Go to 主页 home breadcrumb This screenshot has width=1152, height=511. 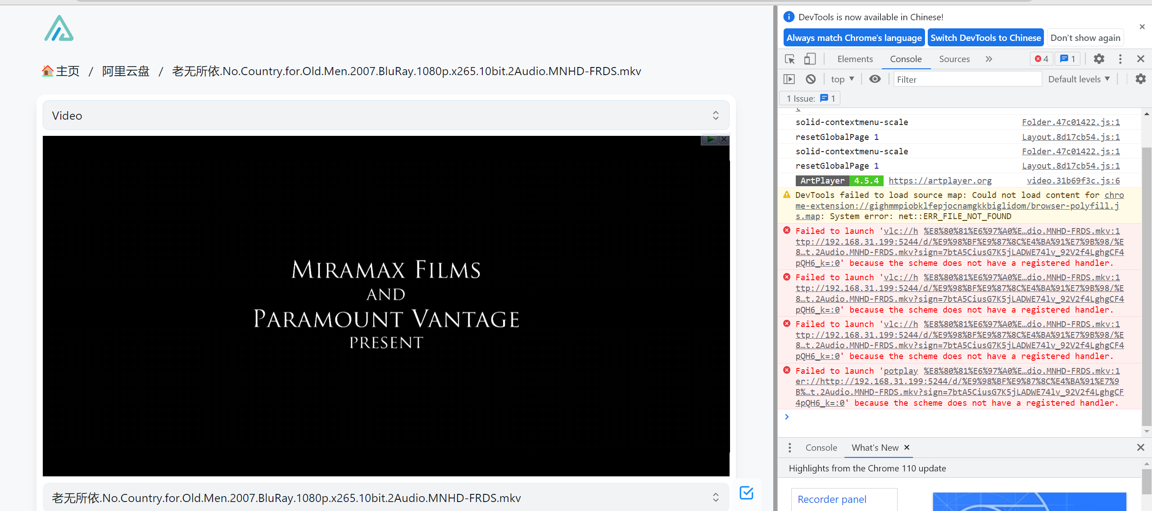tap(61, 71)
